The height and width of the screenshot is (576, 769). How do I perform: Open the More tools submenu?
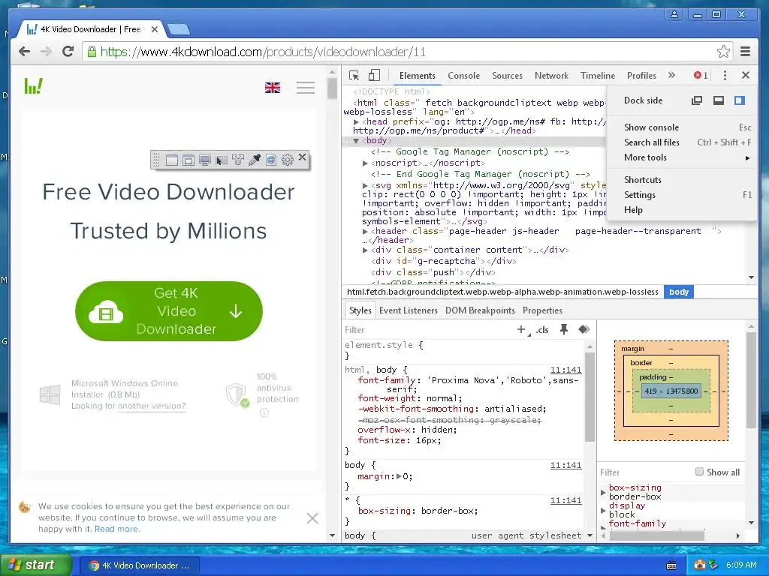[682, 157]
